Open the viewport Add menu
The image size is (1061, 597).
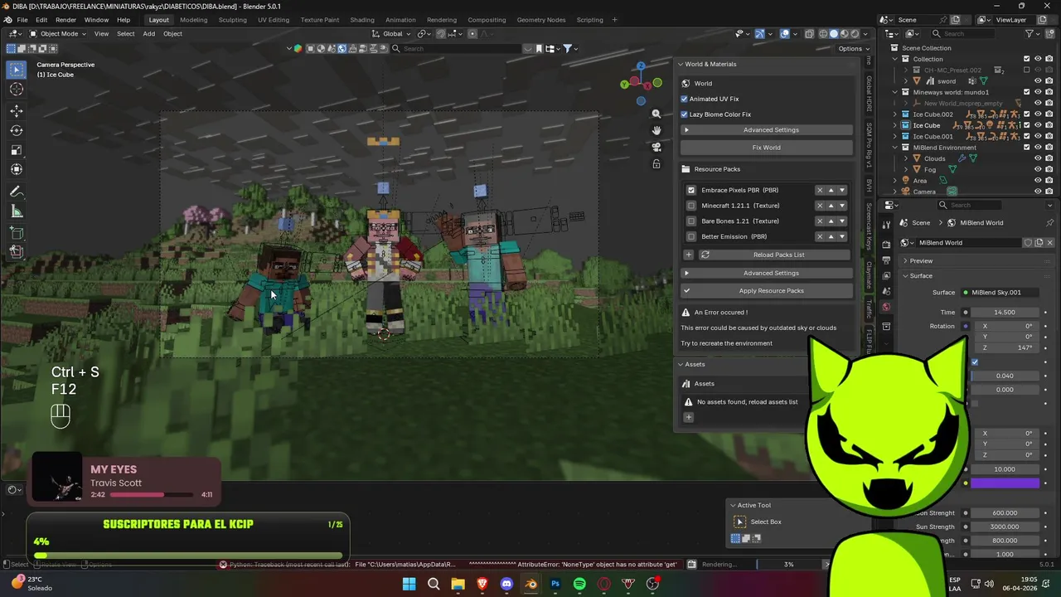[x=148, y=34]
